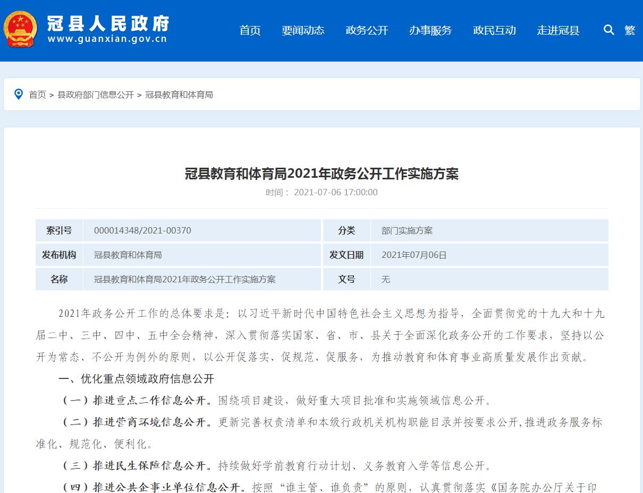Screen dimensions: 643x493
Task: Open the 政民互动 navigation item
Action: click(494, 30)
